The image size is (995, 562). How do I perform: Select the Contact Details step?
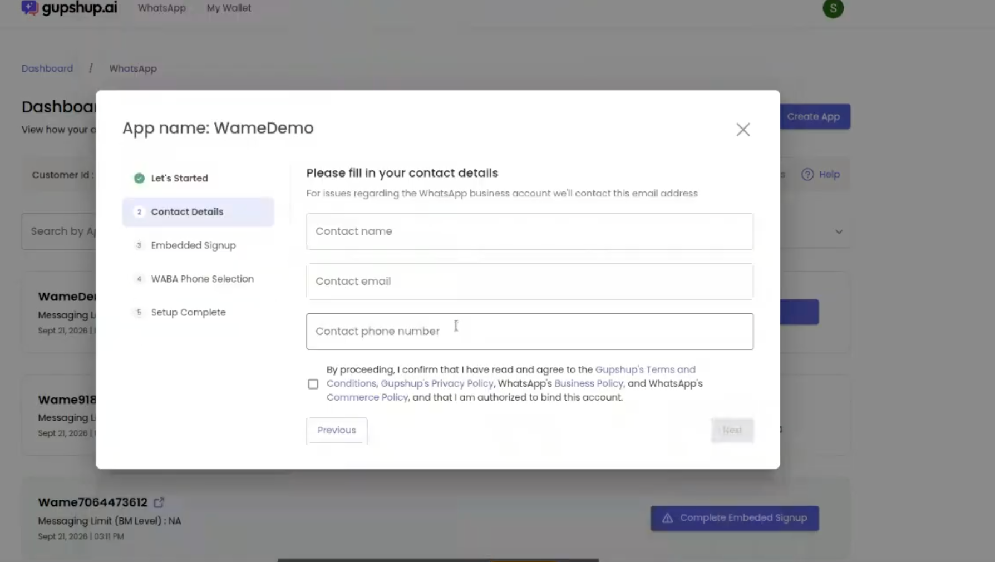point(198,212)
